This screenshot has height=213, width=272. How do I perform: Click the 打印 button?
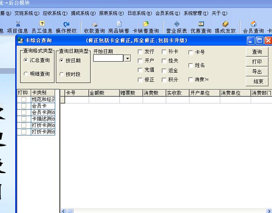[257, 62]
